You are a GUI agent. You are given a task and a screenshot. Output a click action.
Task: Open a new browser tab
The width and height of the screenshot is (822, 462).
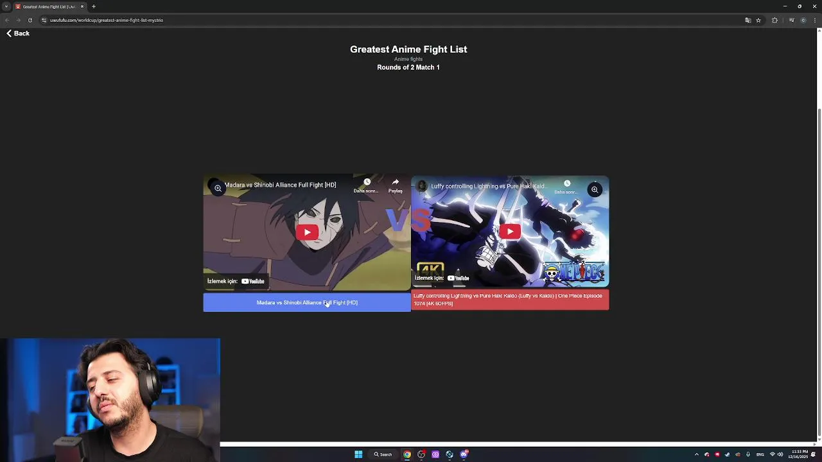pyautogui.click(x=94, y=6)
